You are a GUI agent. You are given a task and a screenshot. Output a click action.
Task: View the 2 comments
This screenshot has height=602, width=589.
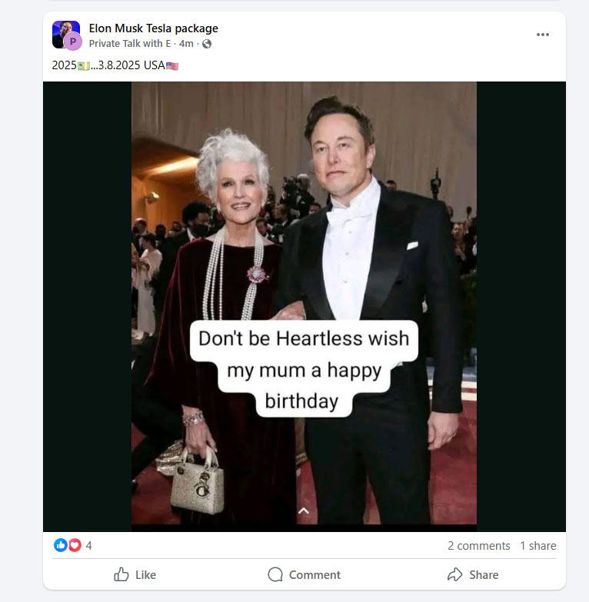[478, 546]
